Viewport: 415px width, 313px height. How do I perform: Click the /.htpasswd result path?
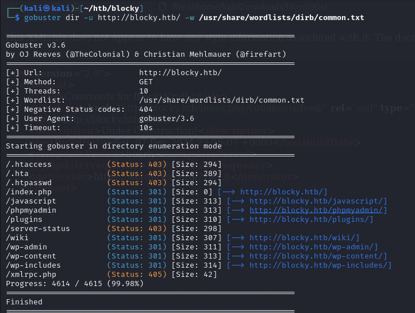point(29,183)
